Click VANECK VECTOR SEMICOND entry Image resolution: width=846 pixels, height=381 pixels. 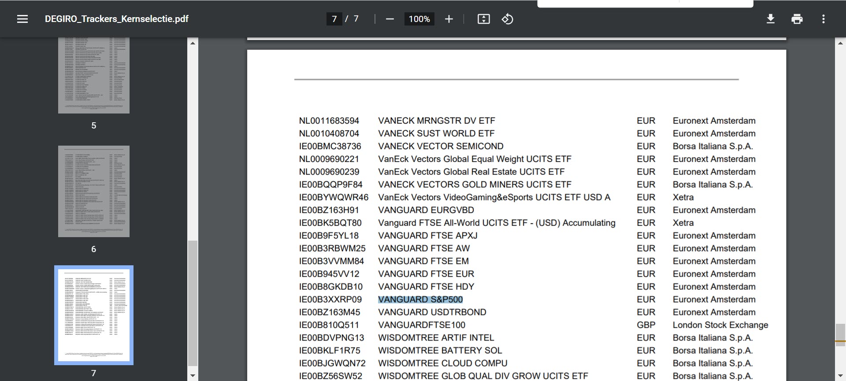(441, 147)
